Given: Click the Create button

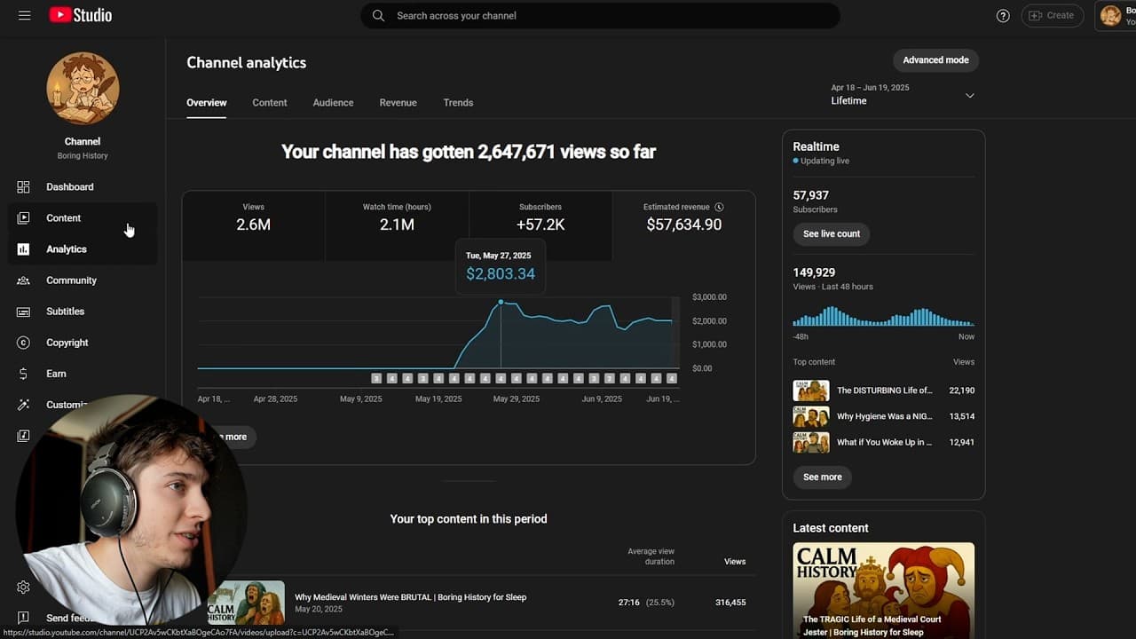Looking at the screenshot, I should click(1052, 15).
